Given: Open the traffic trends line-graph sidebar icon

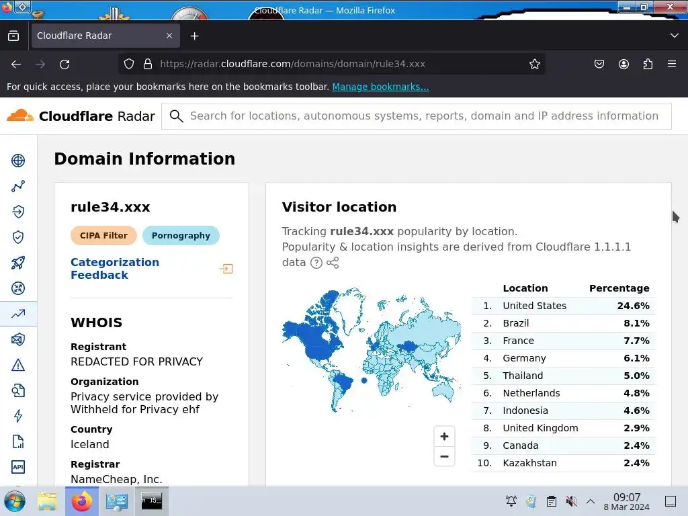Looking at the screenshot, I should pos(18,186).
